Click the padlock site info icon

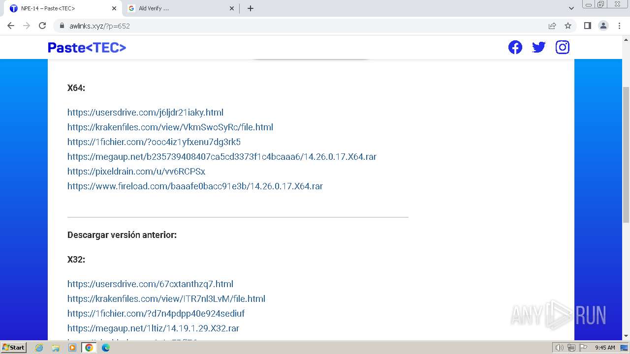(62, 26)
